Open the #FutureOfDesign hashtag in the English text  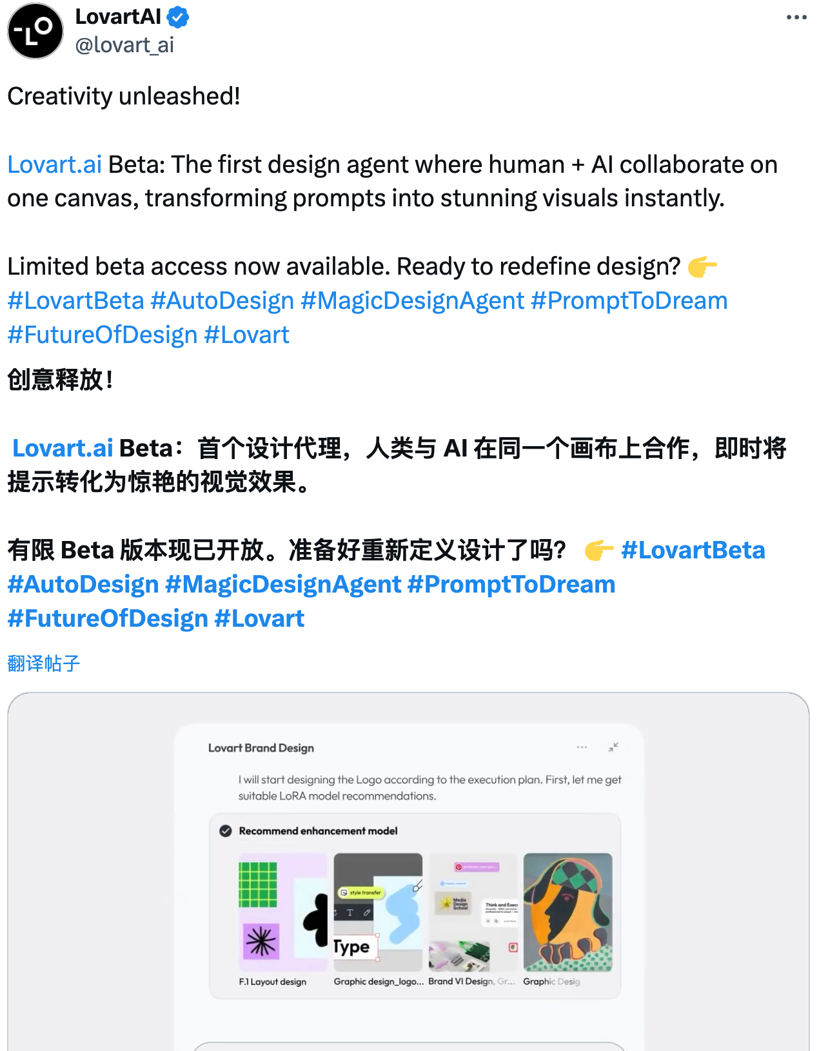tap(103, 335)
